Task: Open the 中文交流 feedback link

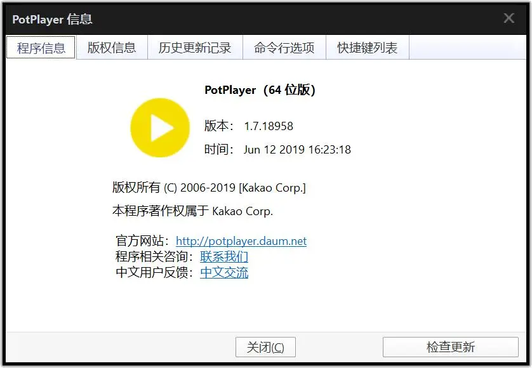Action: coord(224,272)
